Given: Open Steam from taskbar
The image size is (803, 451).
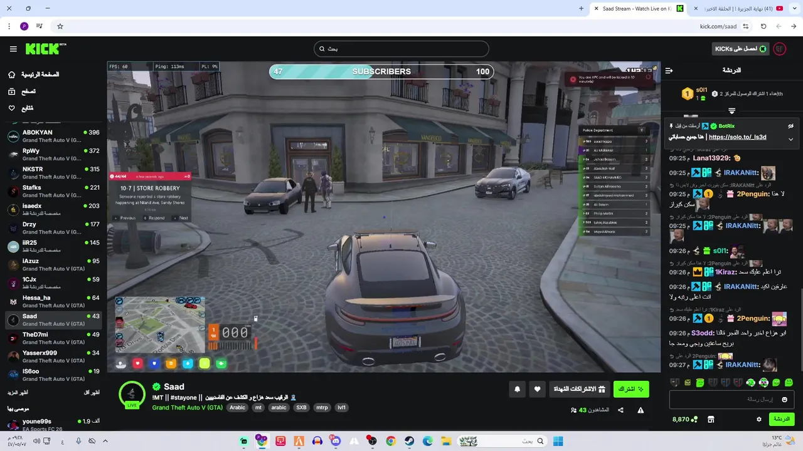Looking at the screenshot, I should tap(409, 441).
